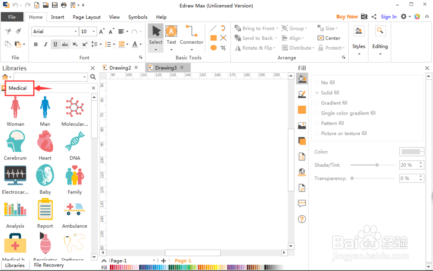Open the Symbols ribbon tab
The width and height of the screenshot is (433, 271).
coord(138,17)
